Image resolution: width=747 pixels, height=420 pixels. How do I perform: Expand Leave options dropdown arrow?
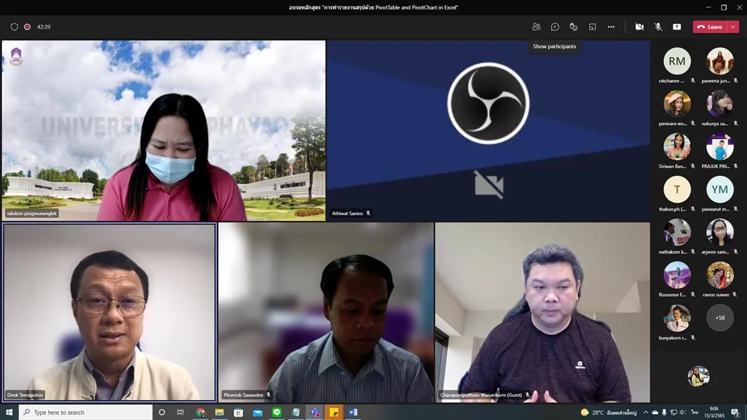(733, 27)
